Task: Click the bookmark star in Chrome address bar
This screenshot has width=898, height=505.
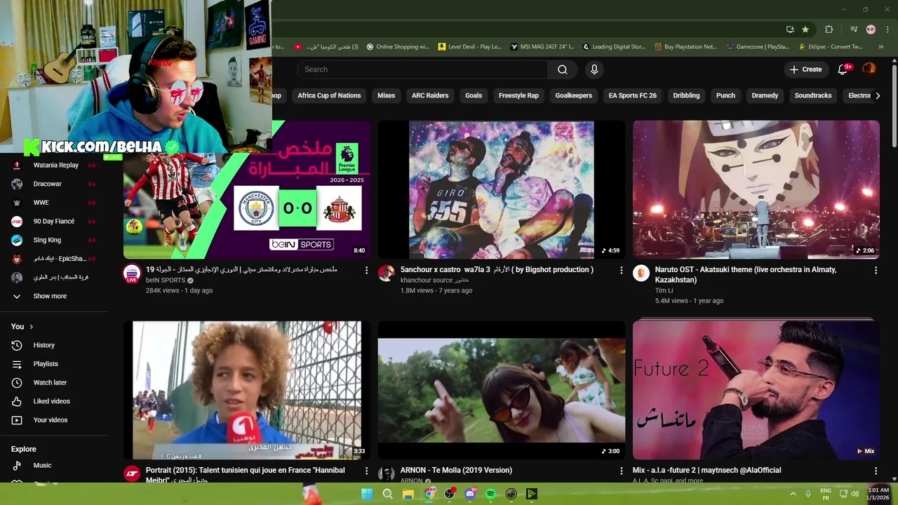Action: tap(805, 29)
